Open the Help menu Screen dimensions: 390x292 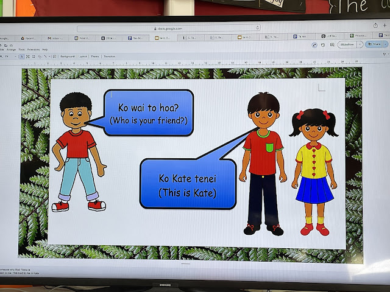click(45, 50)
